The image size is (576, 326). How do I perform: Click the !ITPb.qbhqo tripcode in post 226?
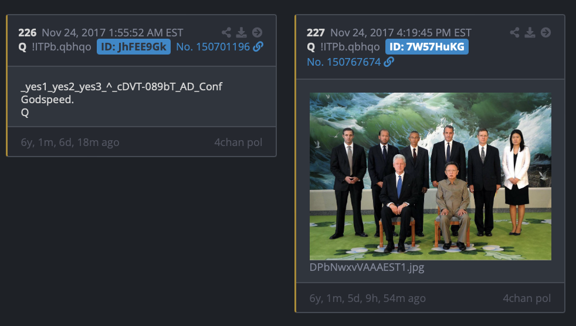pos(62,47)
